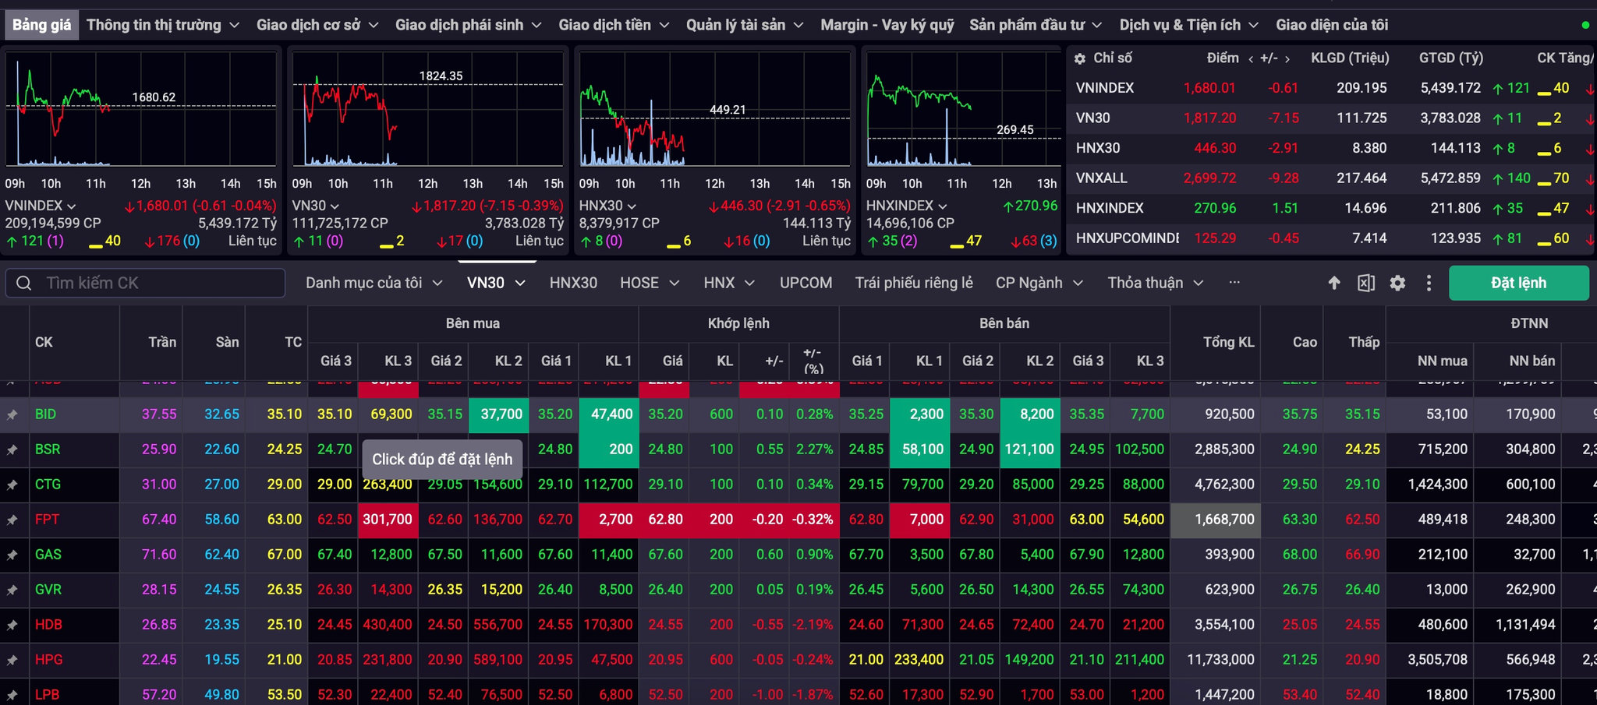
Task: Click the Excel export icon
Action: coord(1366,283)
